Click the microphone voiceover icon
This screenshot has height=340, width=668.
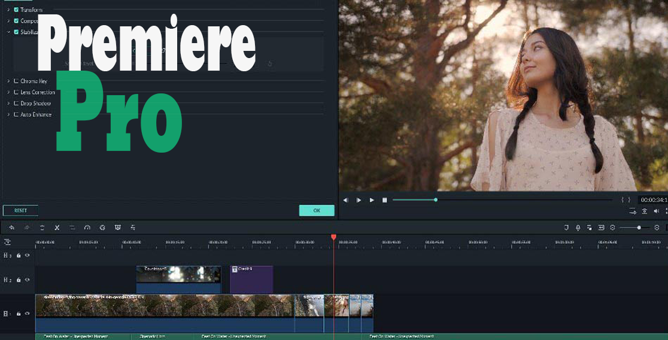tap(578, 228)
